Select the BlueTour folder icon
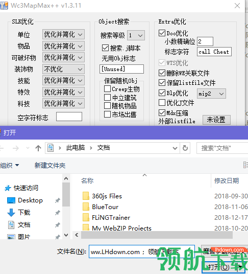248x274 pixels. [86, 207]
